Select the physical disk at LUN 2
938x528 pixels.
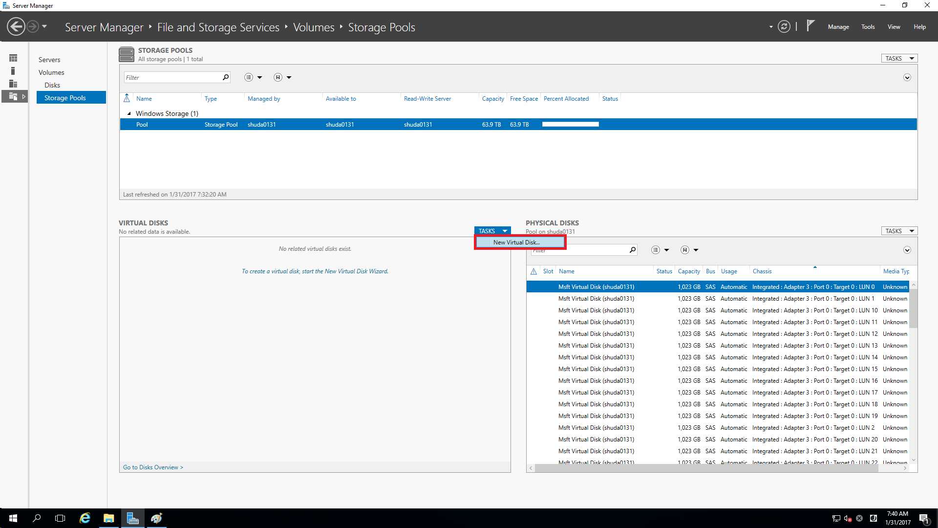point(718,428)
